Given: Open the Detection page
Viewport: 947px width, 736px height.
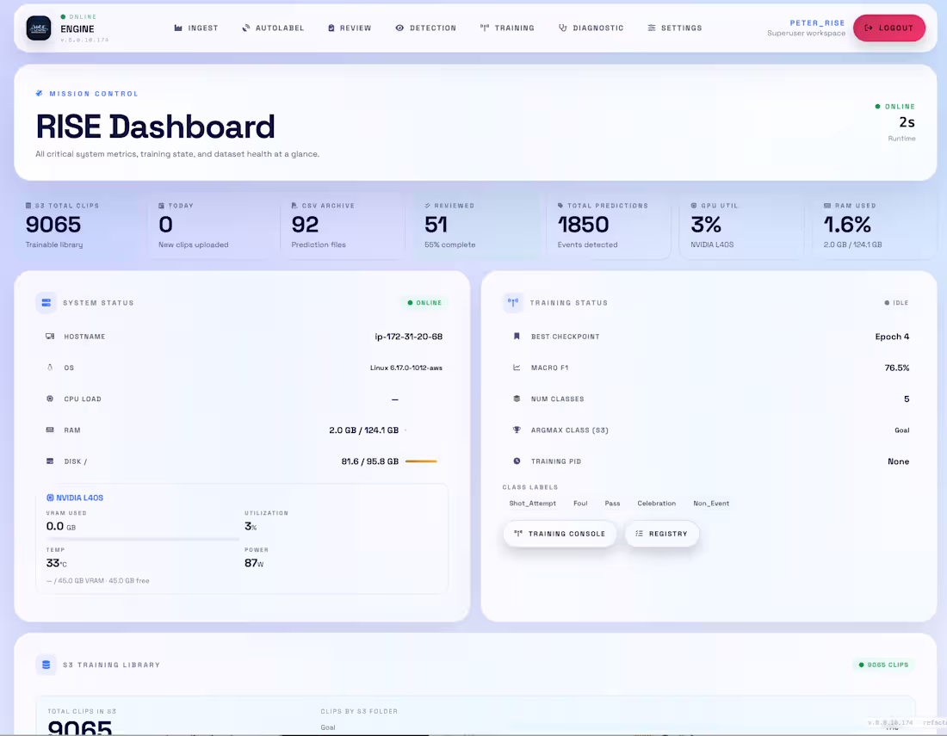Looking at the screenshot, I should tap(426, 28).
